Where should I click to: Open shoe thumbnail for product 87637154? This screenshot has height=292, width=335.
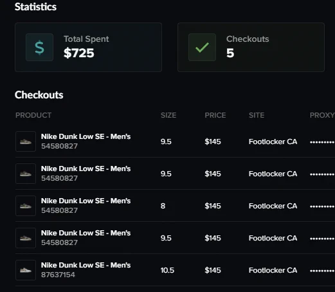click(x=26, y=270)
